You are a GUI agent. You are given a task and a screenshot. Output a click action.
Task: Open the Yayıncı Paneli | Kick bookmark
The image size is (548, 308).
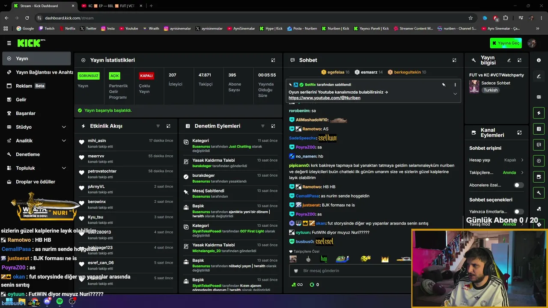(x=371, y=29)
